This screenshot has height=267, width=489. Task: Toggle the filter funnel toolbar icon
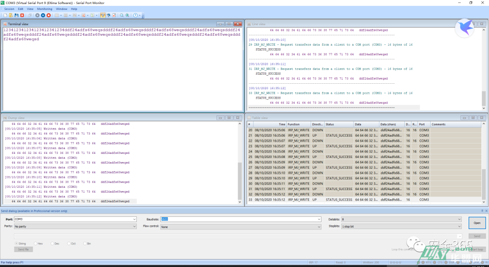point(103,15)
